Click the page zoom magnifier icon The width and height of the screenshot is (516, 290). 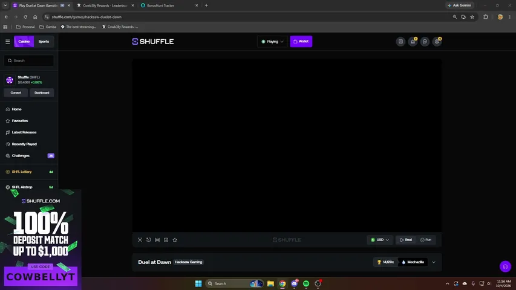(x=455, y=17)
